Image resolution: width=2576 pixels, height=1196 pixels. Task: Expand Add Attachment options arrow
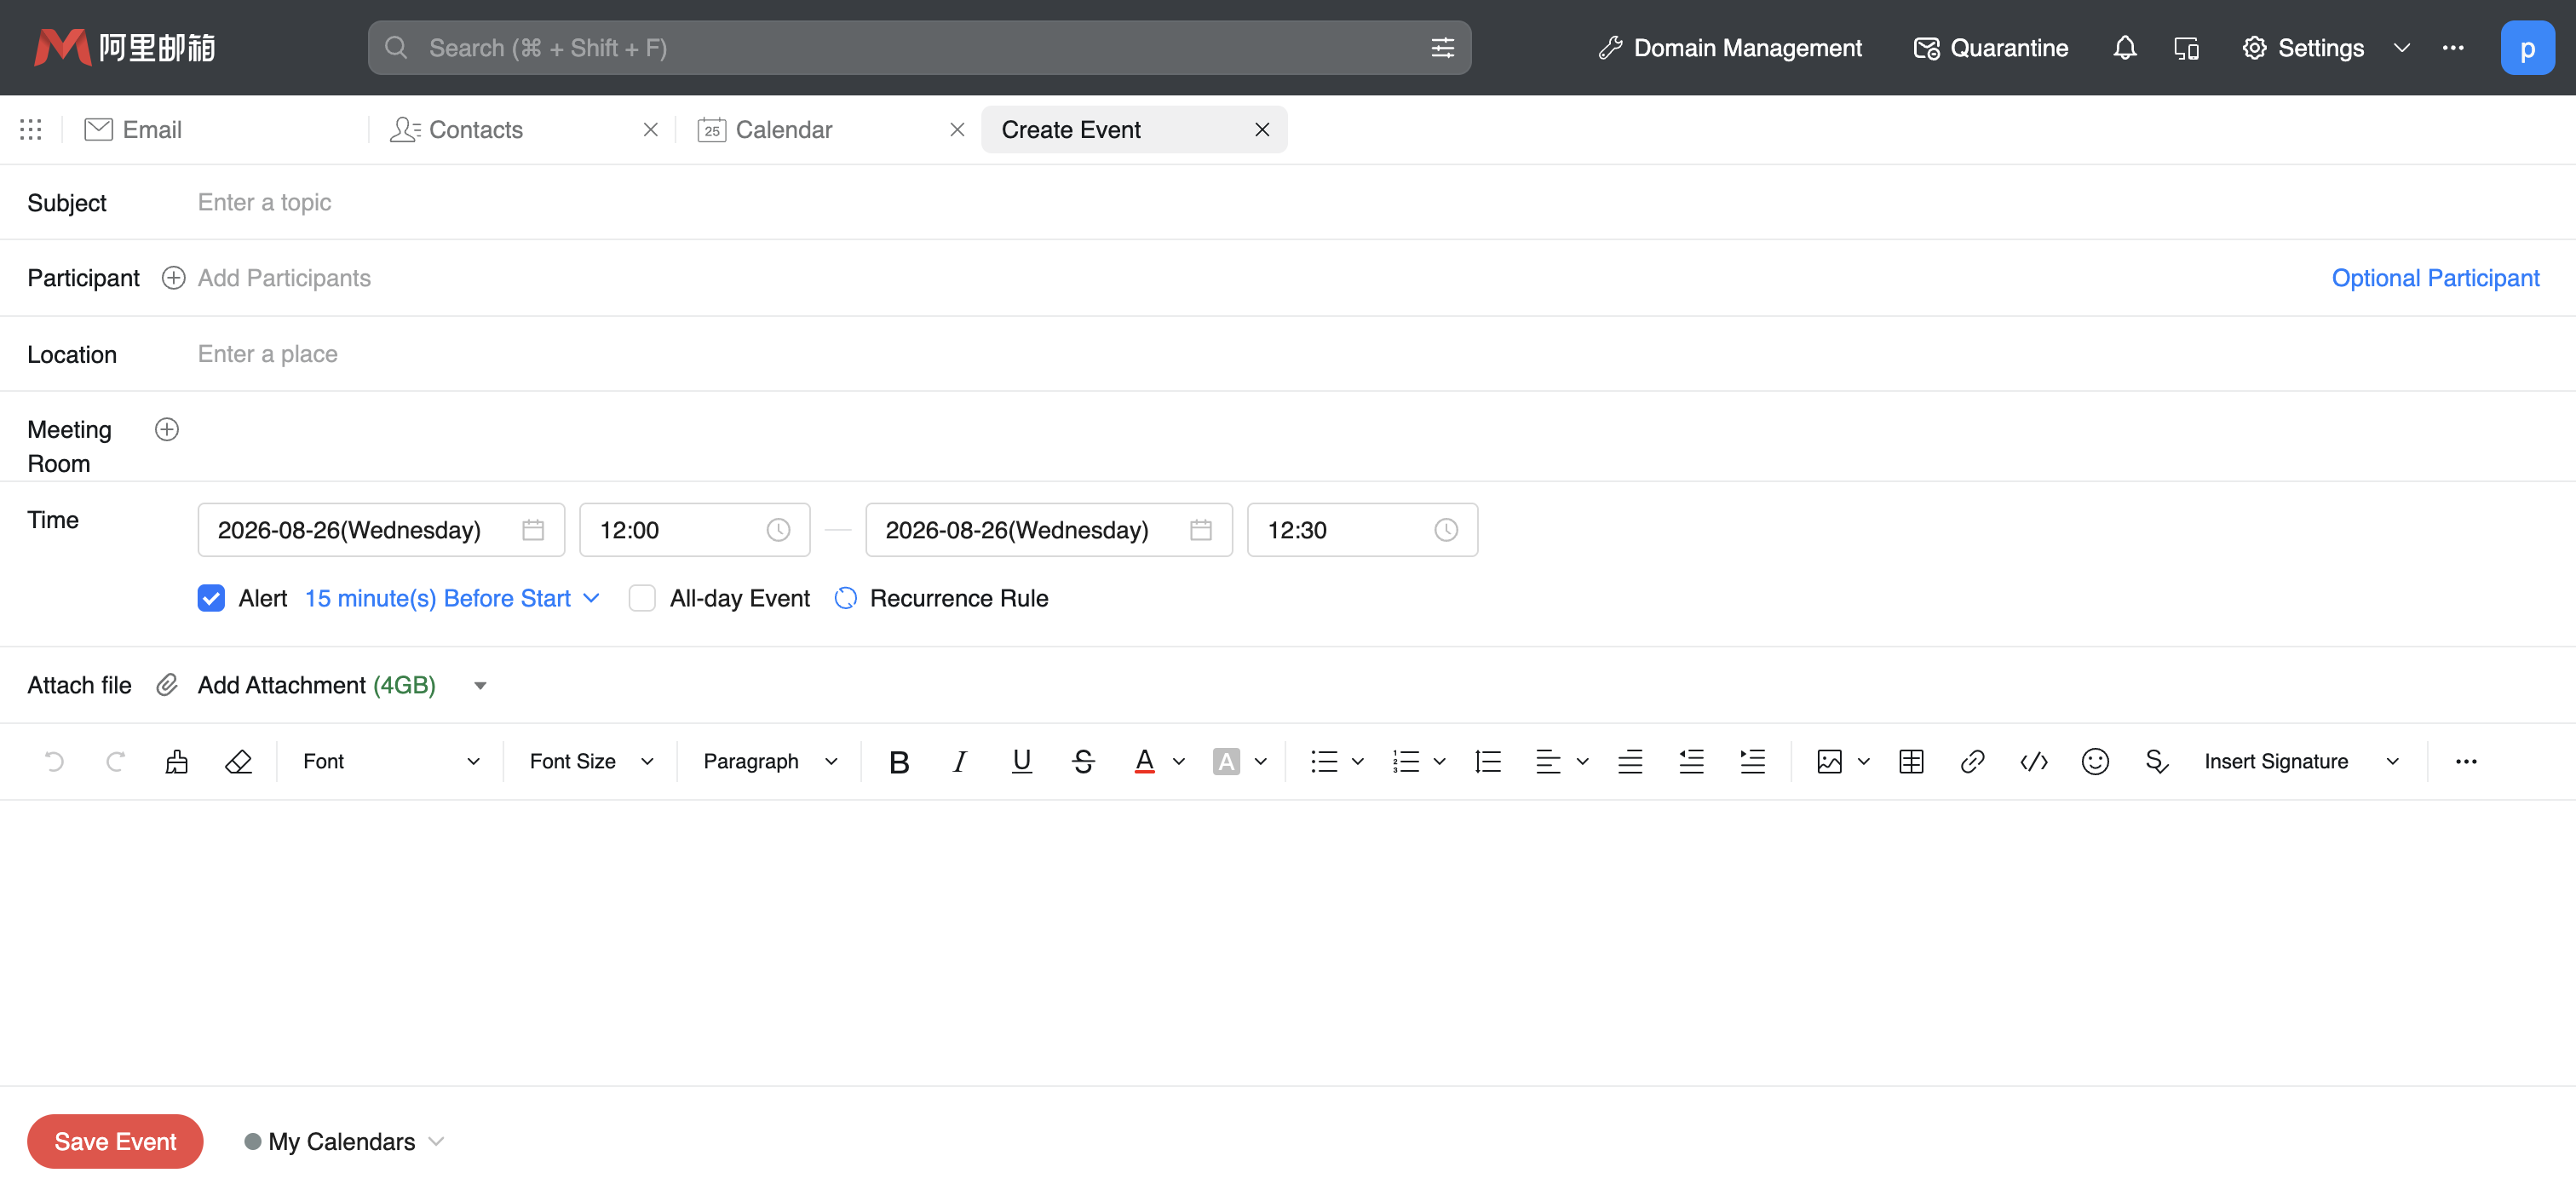point(480,686)
